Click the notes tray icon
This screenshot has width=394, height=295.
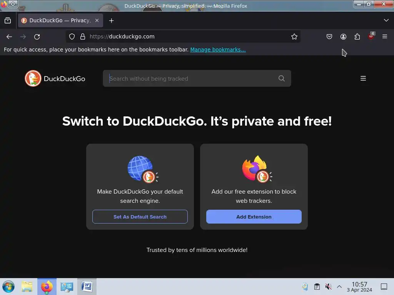tap(305, 287)
